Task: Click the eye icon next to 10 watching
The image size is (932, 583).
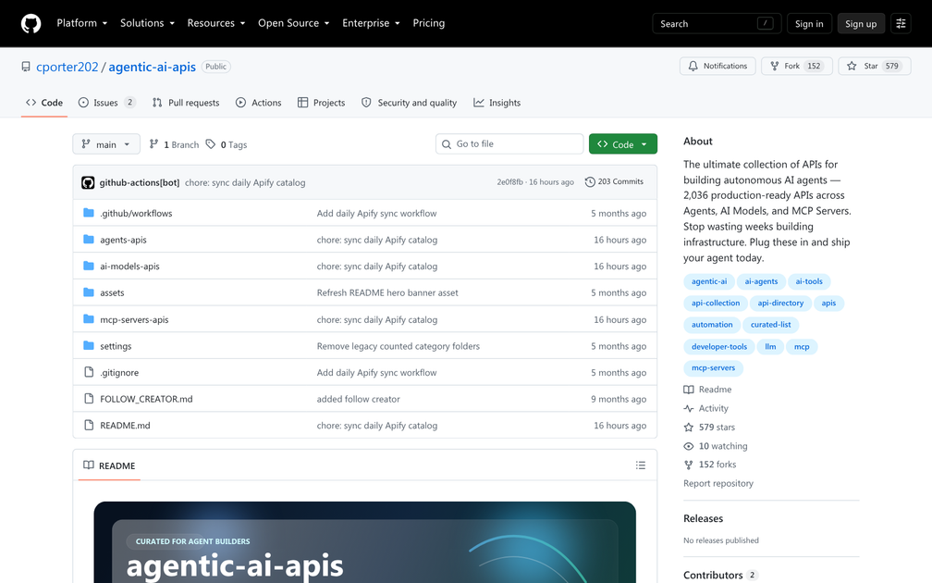Action: [x=688, y=446]
